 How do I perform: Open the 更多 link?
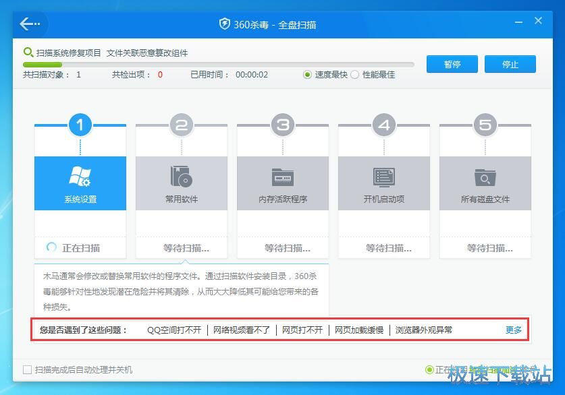[514, 330]
